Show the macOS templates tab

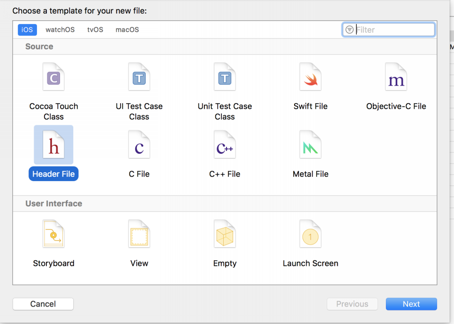click(127, 30)
